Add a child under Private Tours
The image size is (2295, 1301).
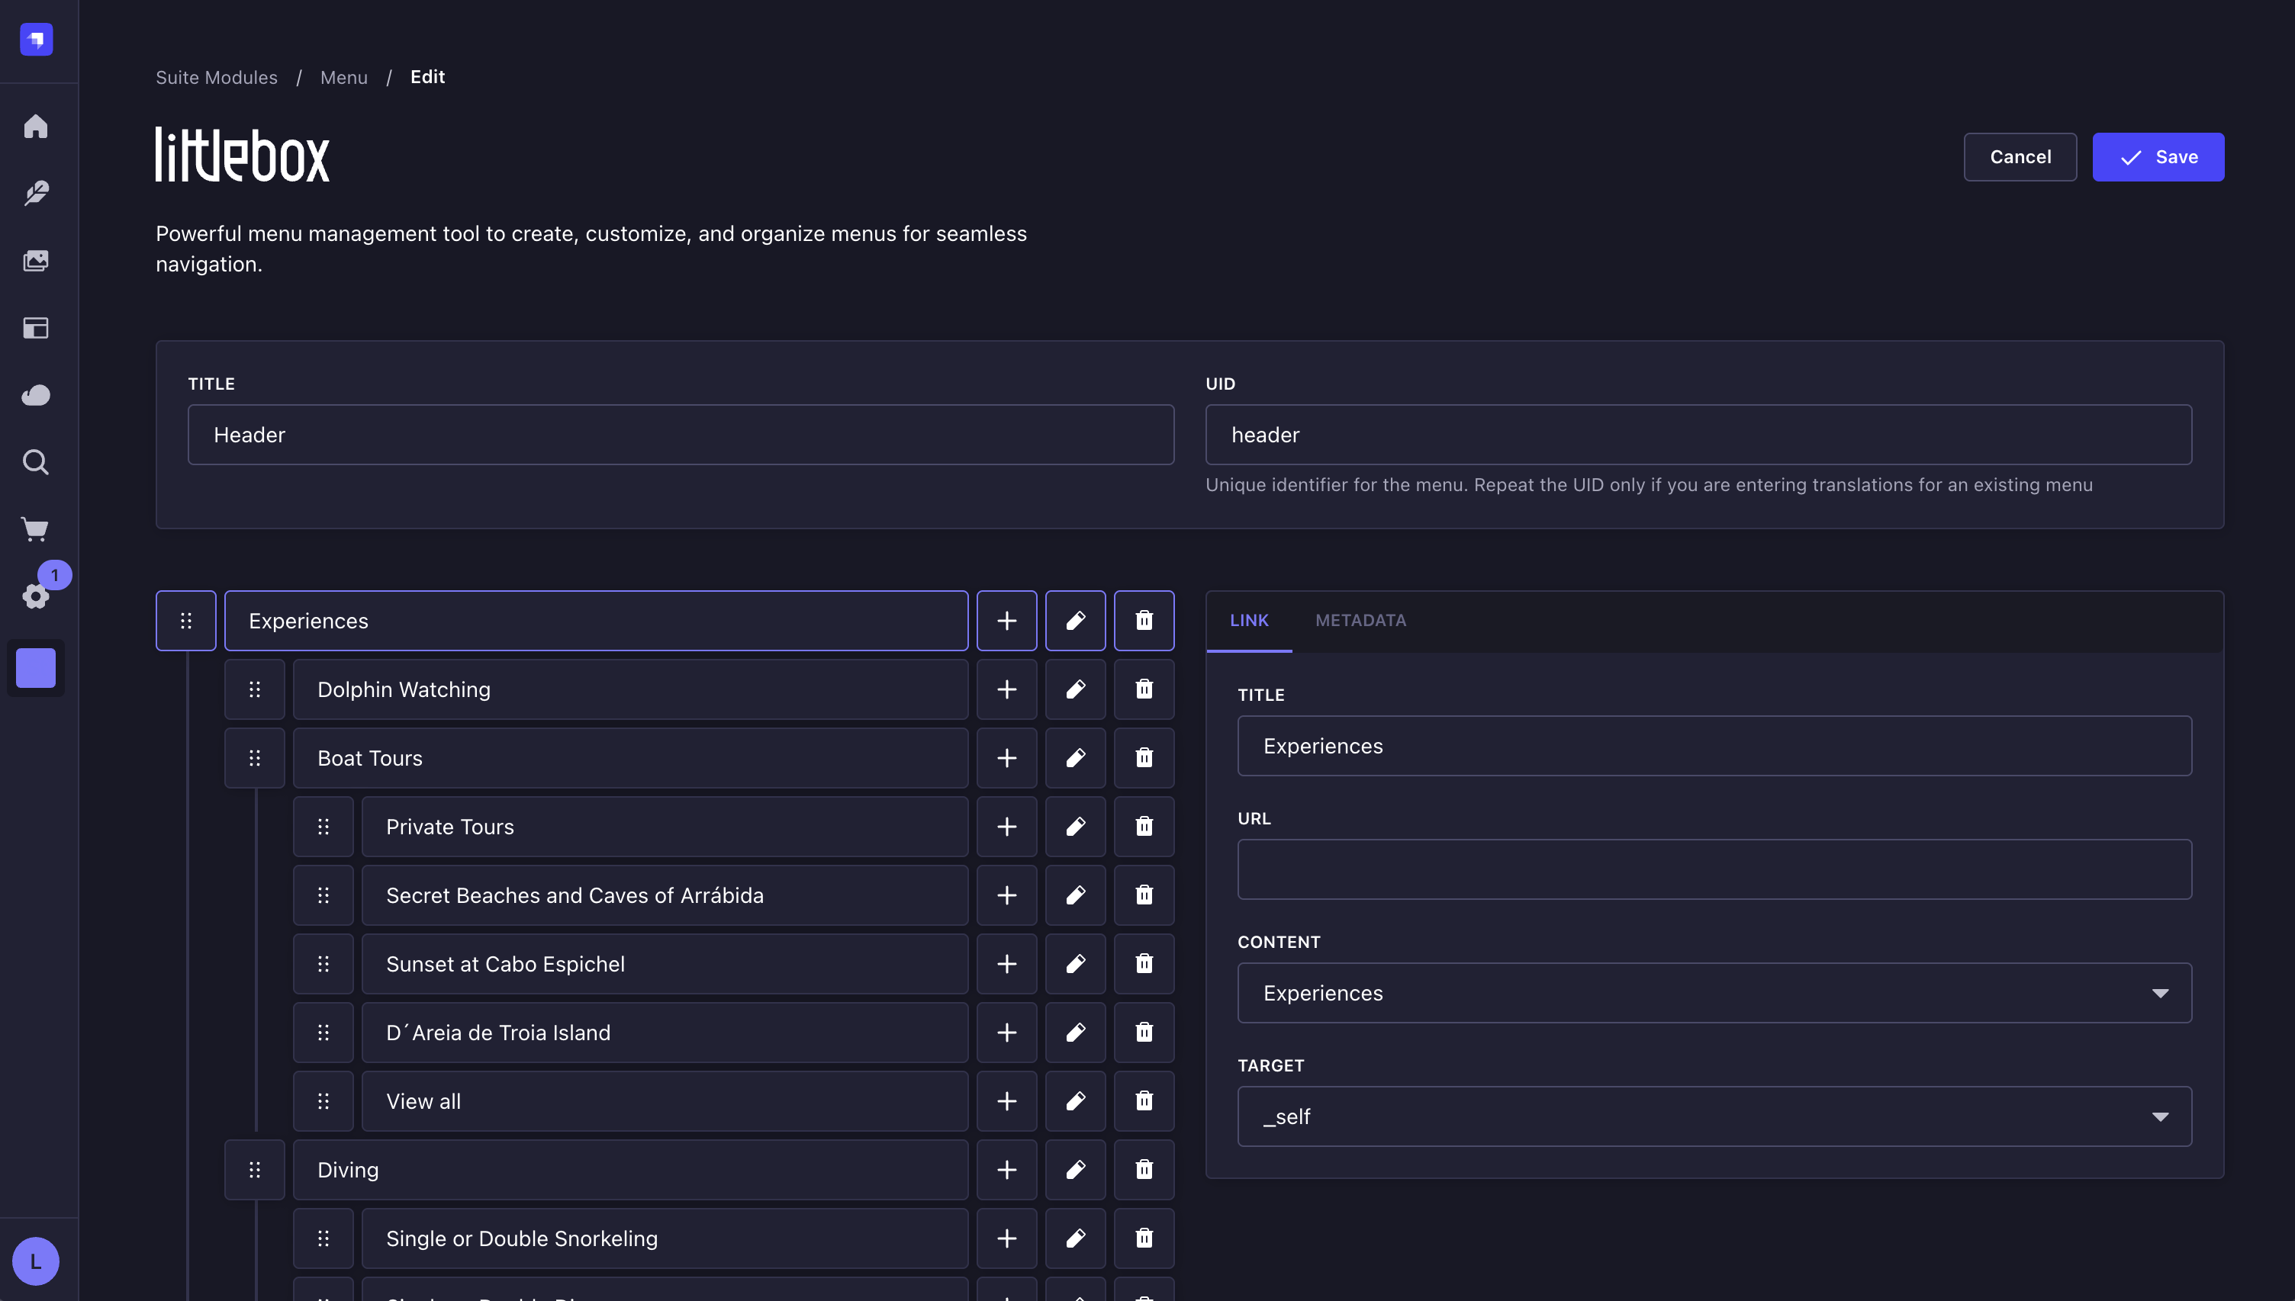point(1006,827)
